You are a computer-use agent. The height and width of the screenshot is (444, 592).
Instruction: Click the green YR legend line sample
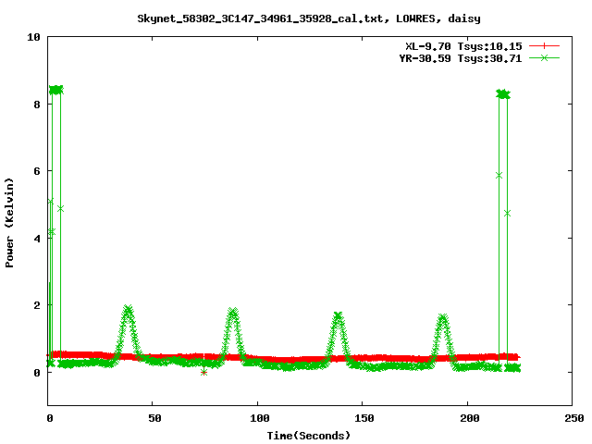point(544,58)
